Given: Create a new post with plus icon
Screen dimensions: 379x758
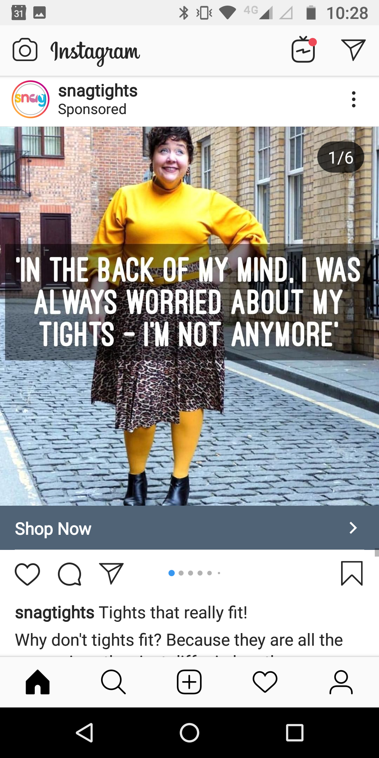Looking at the screenshot, I should click(189, 682).
